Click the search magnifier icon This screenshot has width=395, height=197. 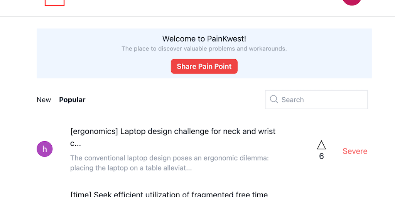coord(274,100)
